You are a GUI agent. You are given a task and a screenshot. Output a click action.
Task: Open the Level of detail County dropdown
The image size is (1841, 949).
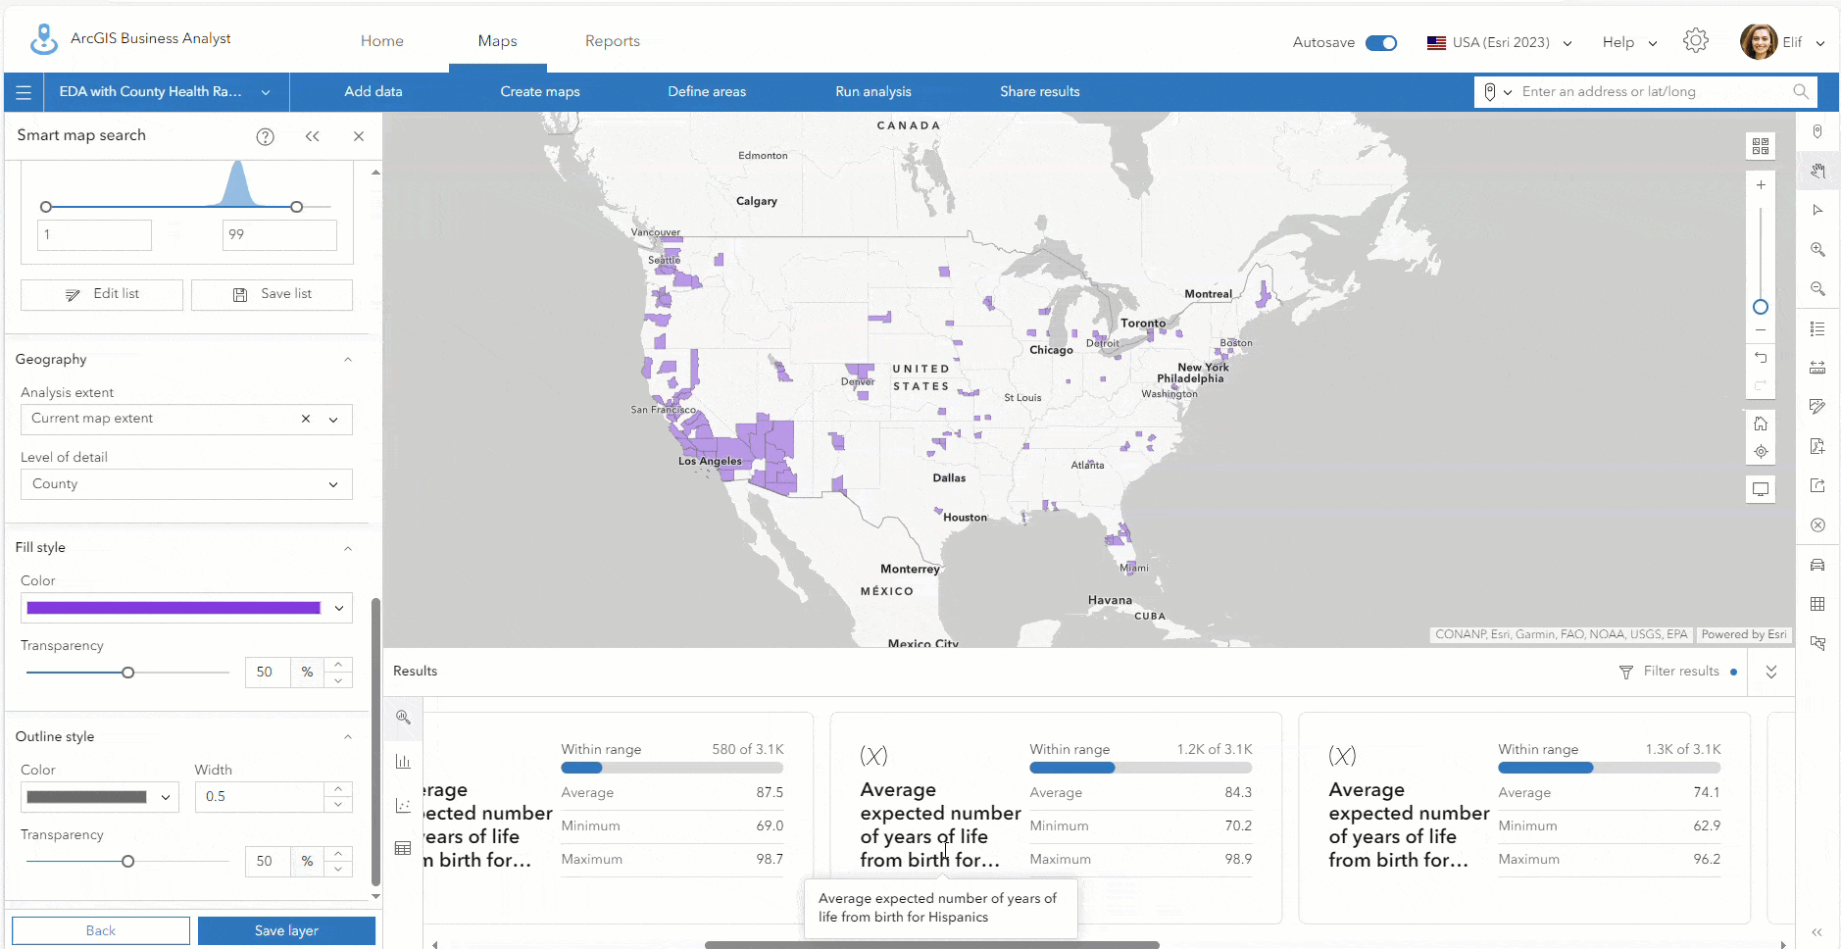(186, 484)
